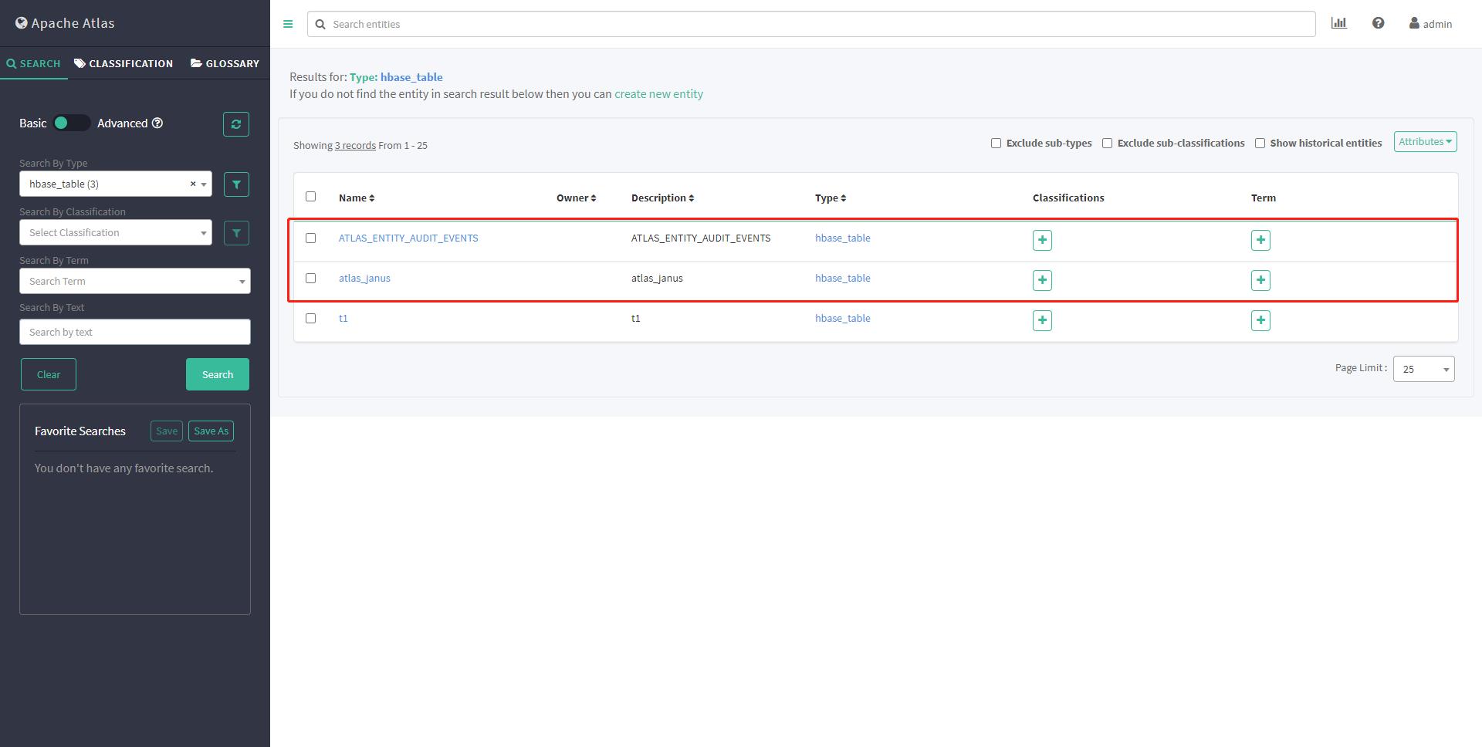Refresh the search panel
Screen dimensions: 1482x747
(x=236, y=124)
